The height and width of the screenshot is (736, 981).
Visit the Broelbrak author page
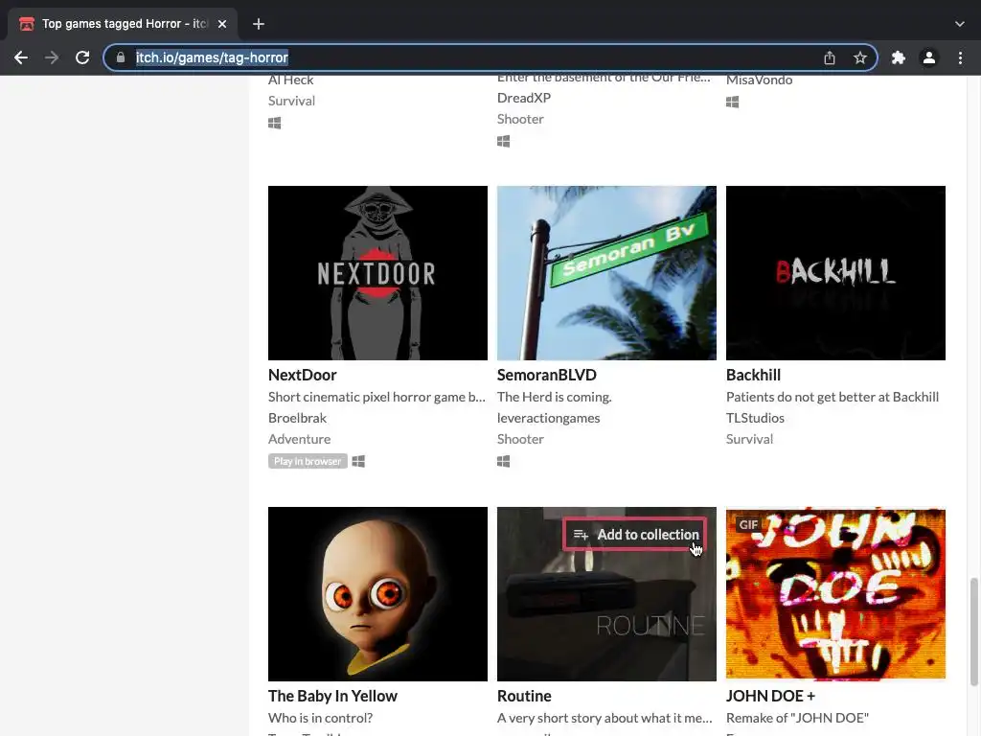click(x=297, y=418)
